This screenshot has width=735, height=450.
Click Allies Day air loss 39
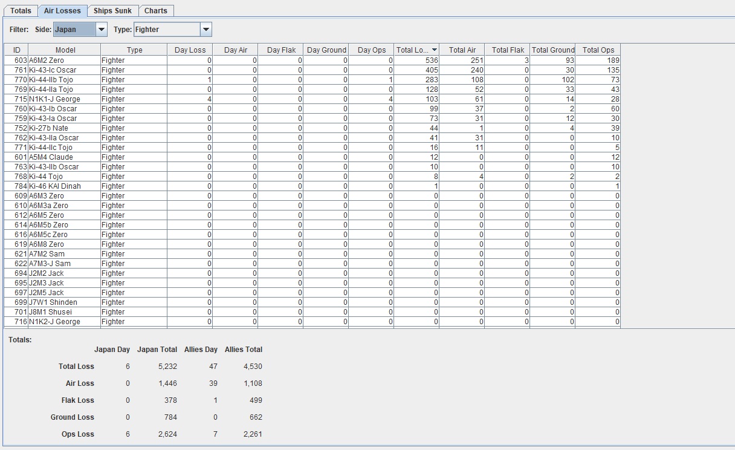pos(213,383)
